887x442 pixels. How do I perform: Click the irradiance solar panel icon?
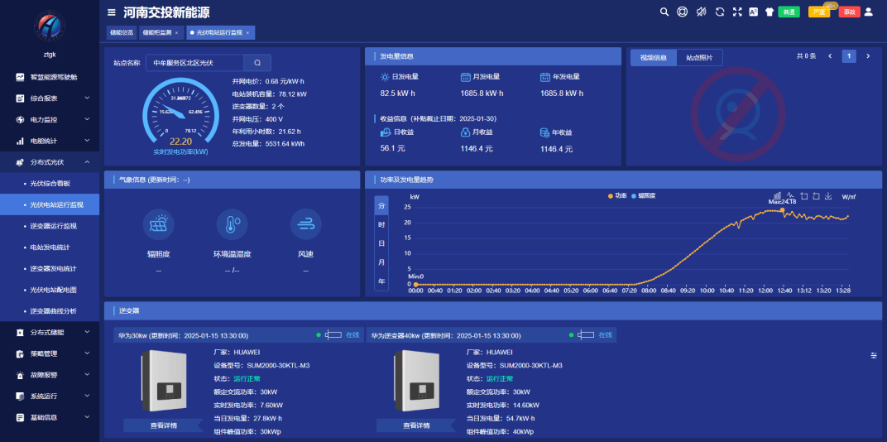click(x=158, y=224)
